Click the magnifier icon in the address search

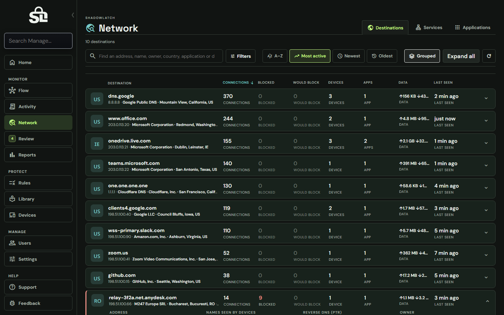tap(93, 56)
